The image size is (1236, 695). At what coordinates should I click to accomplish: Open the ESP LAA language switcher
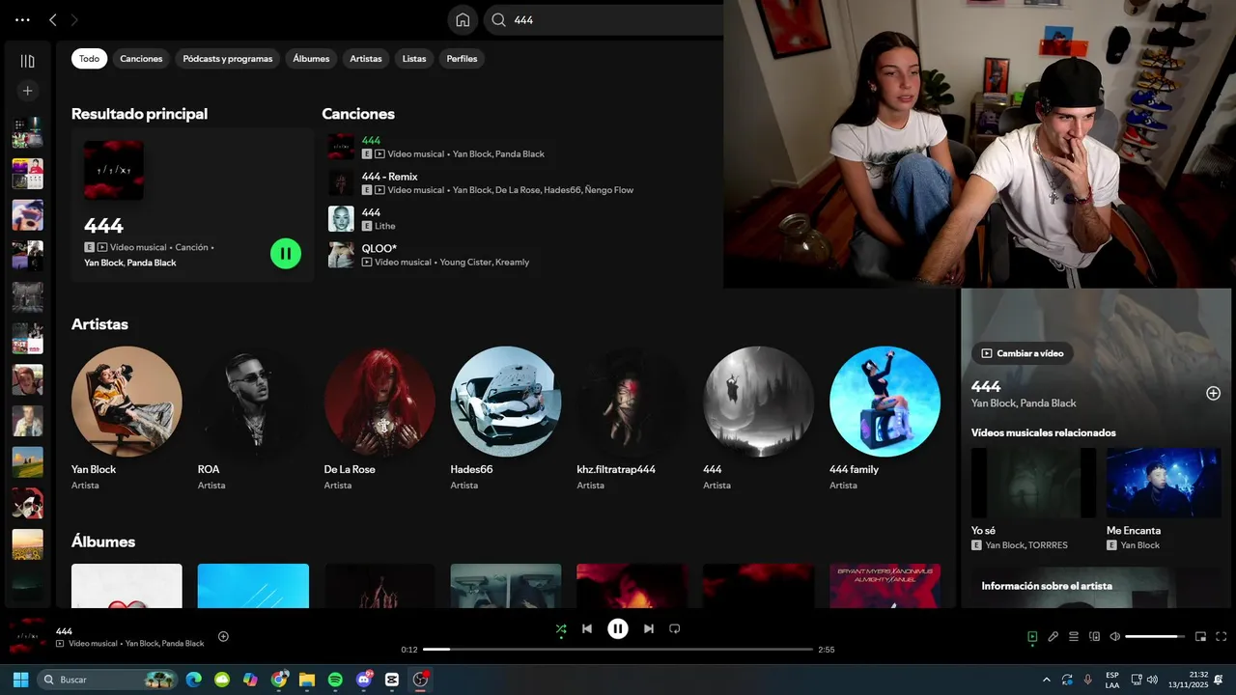point(1112,680)
